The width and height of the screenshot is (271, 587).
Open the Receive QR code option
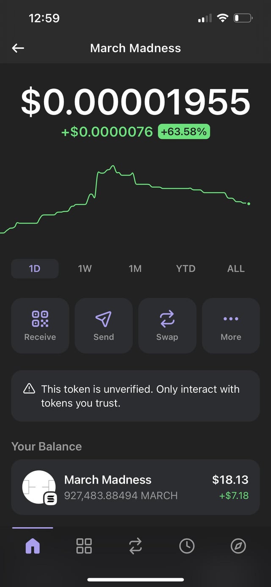[40, 325]
